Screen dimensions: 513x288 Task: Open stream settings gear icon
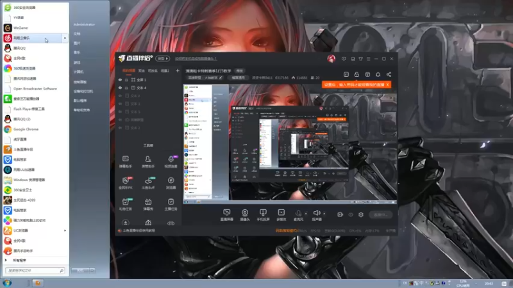pyautogui.click(x=361, y=214)
